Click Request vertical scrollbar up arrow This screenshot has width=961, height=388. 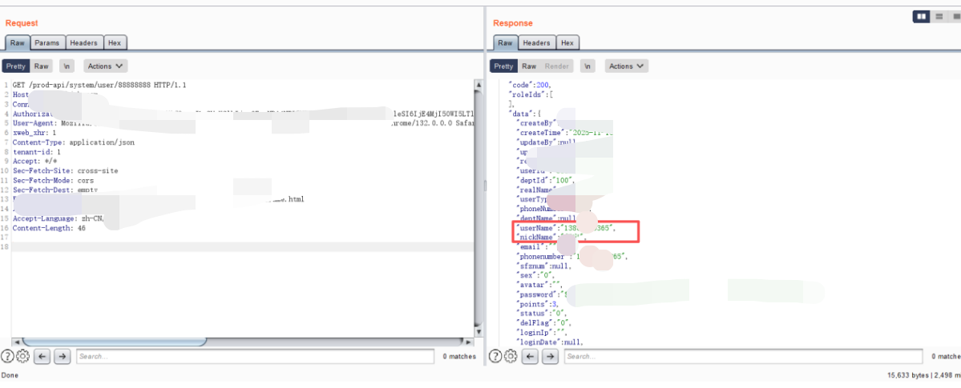478,85
